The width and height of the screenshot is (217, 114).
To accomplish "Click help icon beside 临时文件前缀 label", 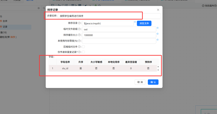I will (79, 29).
